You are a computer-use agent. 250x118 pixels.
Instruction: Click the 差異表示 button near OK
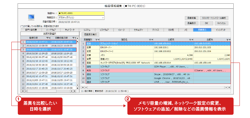coord(191,23)
